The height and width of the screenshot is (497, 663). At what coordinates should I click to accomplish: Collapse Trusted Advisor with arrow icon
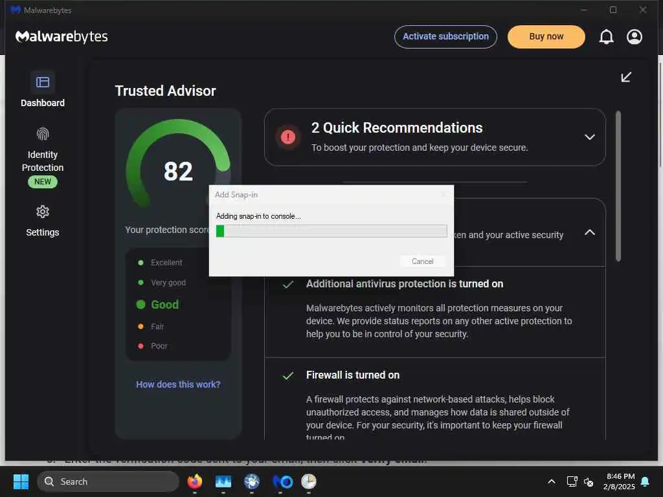[626, 77]
